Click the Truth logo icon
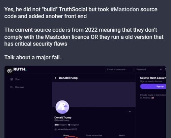171x138 pixels. pos(10,71)
